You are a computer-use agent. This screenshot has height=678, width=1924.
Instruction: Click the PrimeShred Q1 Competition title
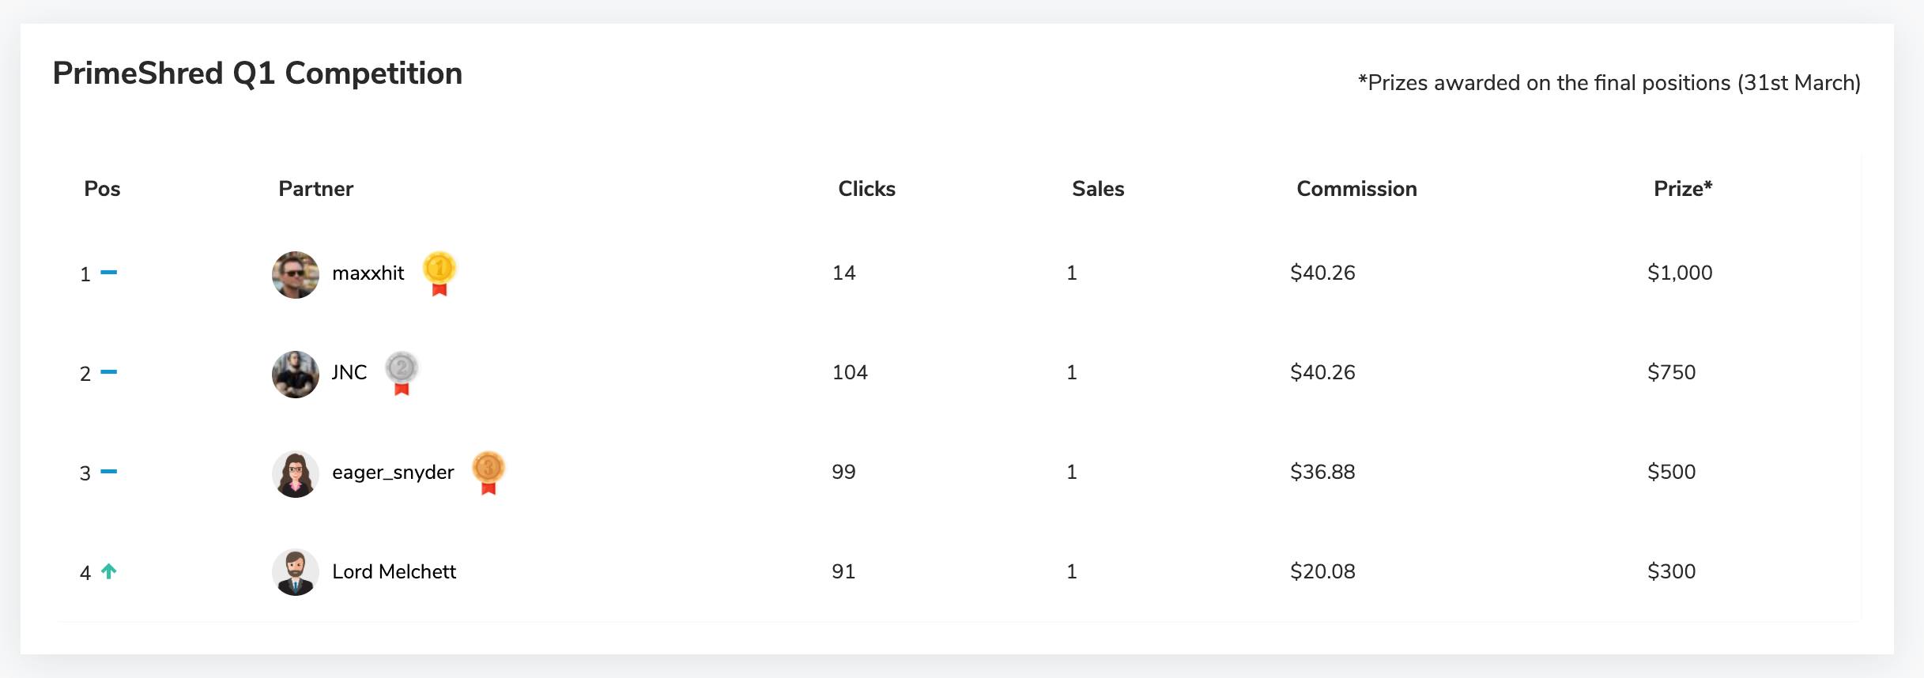tap(258, 73)
